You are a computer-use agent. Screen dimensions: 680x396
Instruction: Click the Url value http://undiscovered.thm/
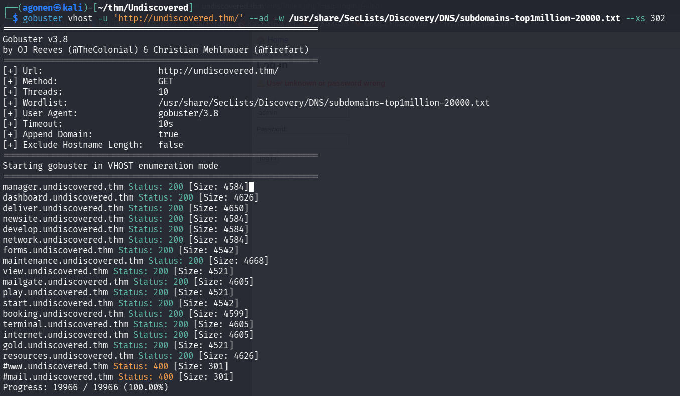click(218, 71)
